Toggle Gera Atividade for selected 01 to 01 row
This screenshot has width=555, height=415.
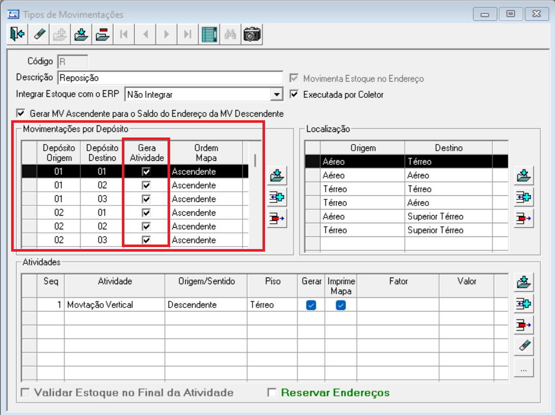146,171
